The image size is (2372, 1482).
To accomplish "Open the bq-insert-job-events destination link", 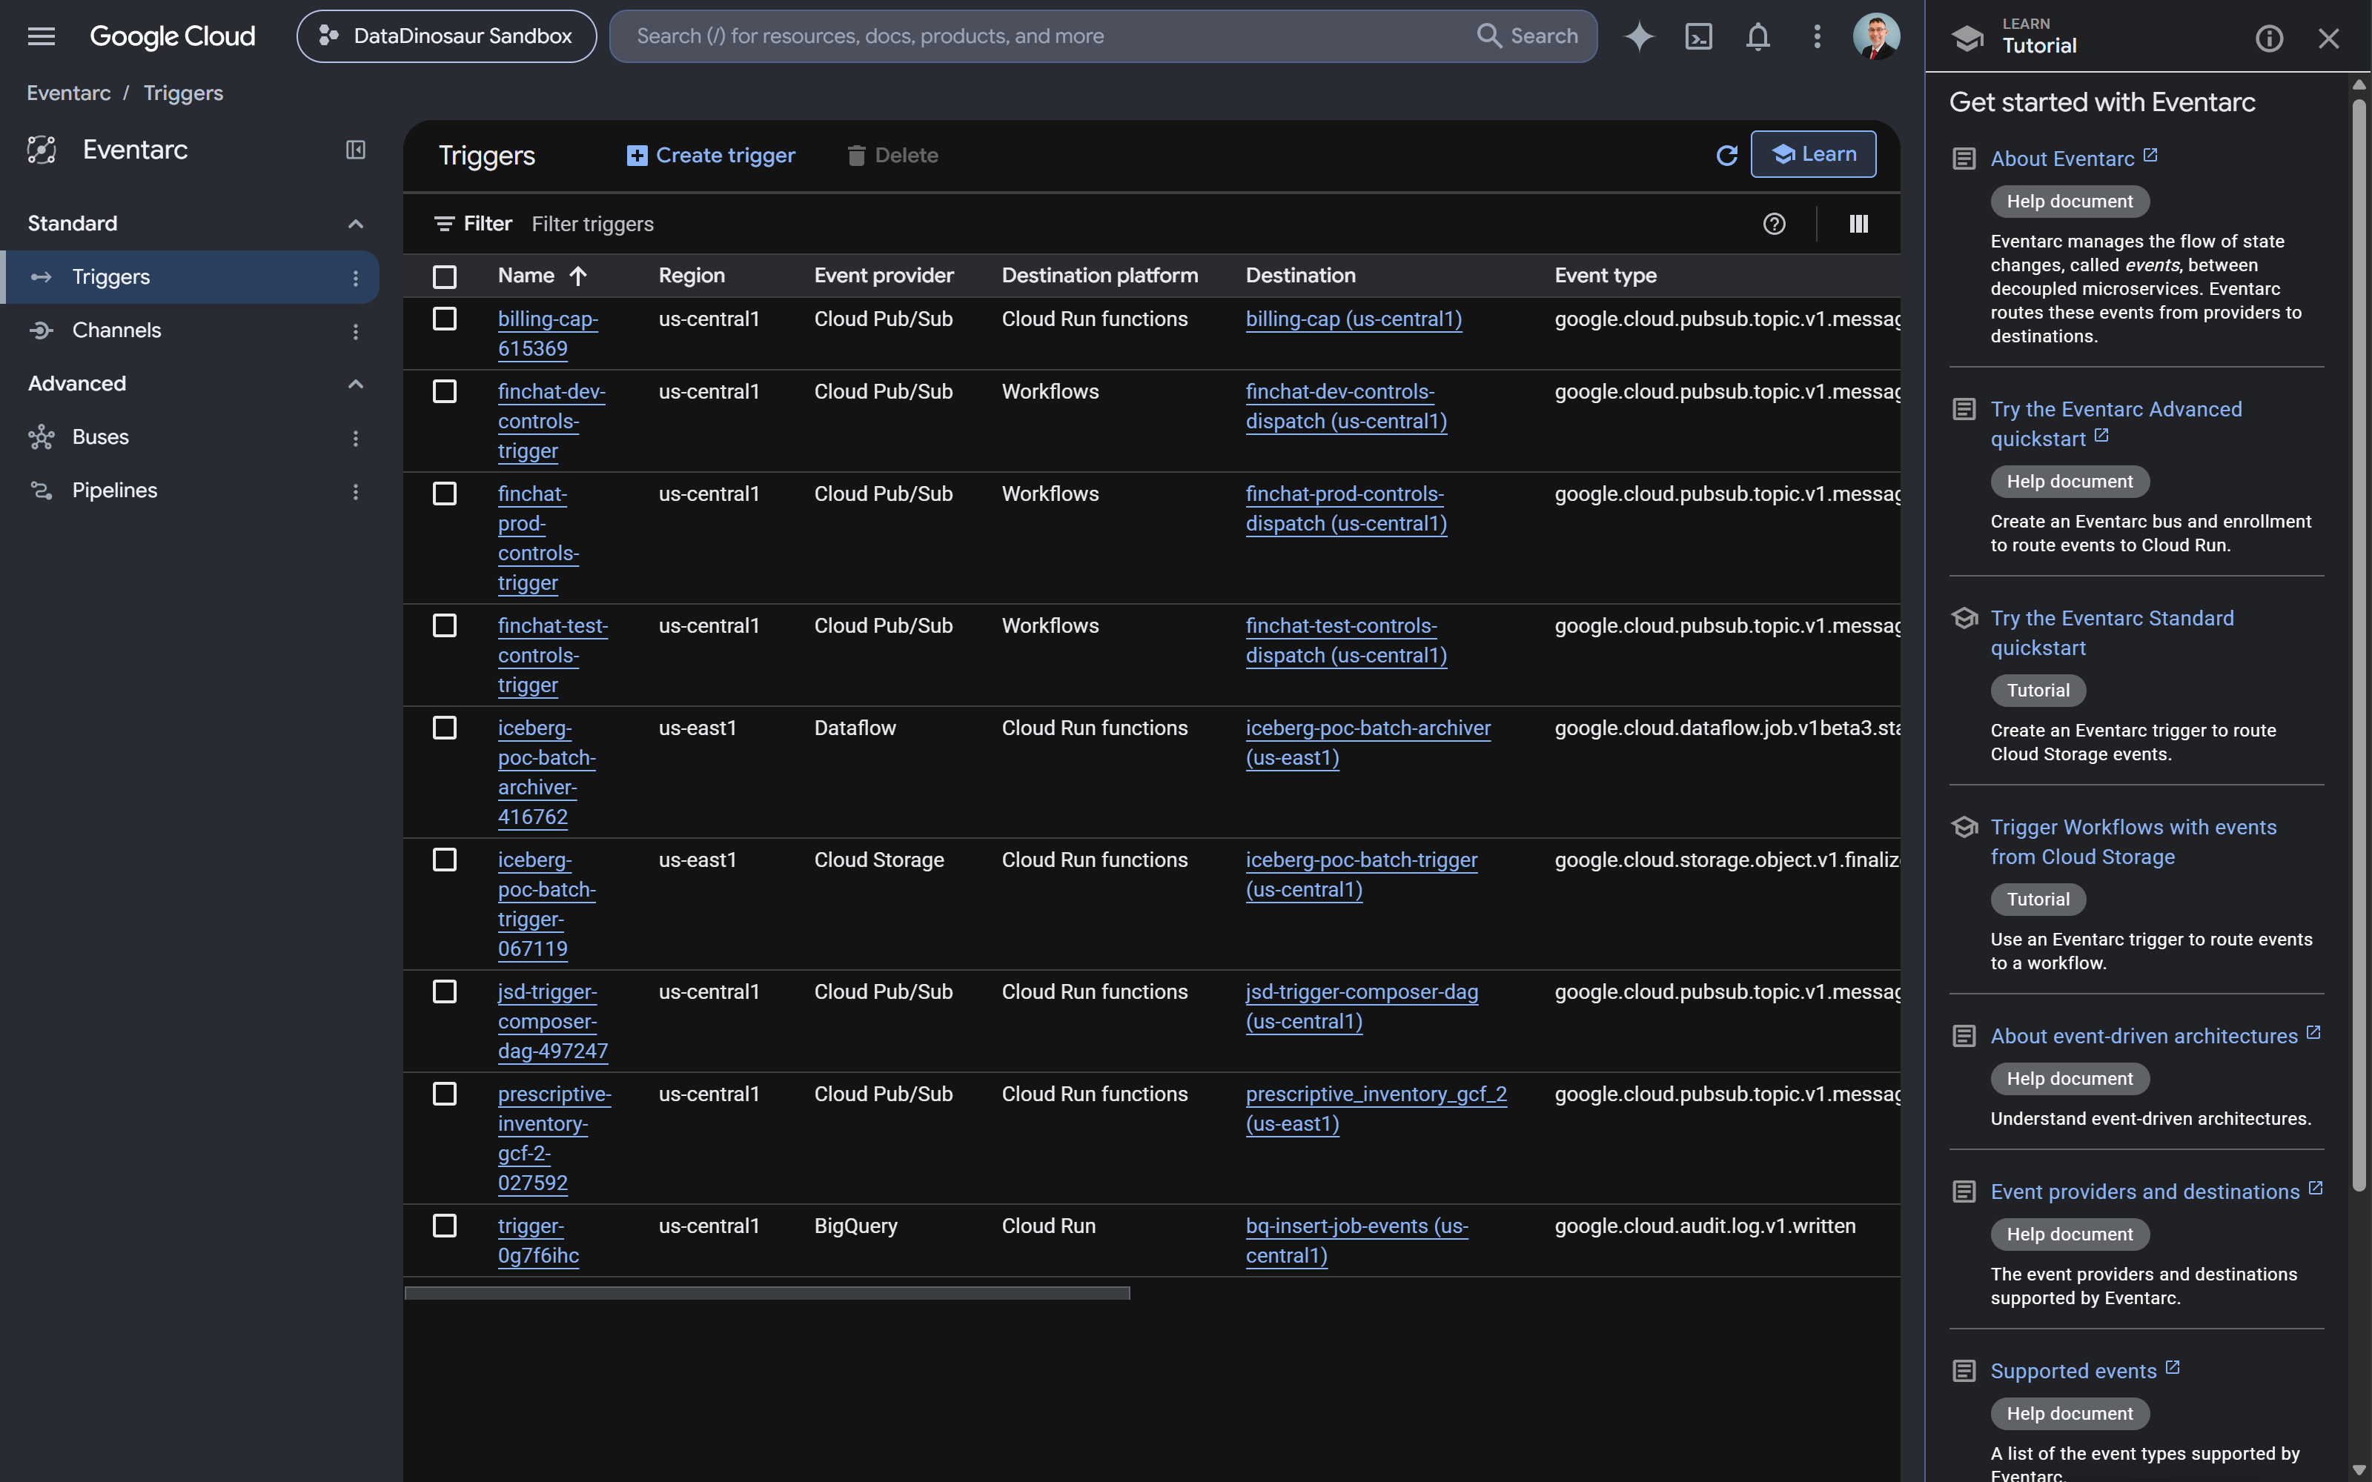I will point(1356,1240).
